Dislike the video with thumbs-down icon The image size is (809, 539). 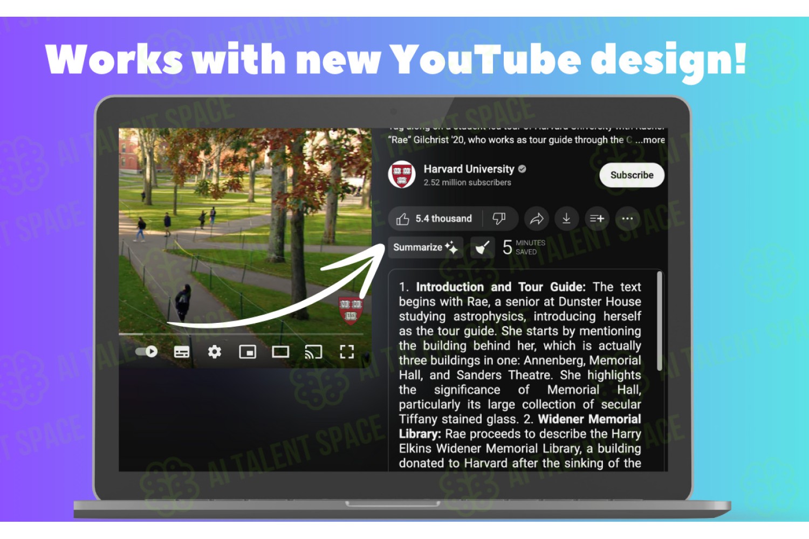coord(499,219)
